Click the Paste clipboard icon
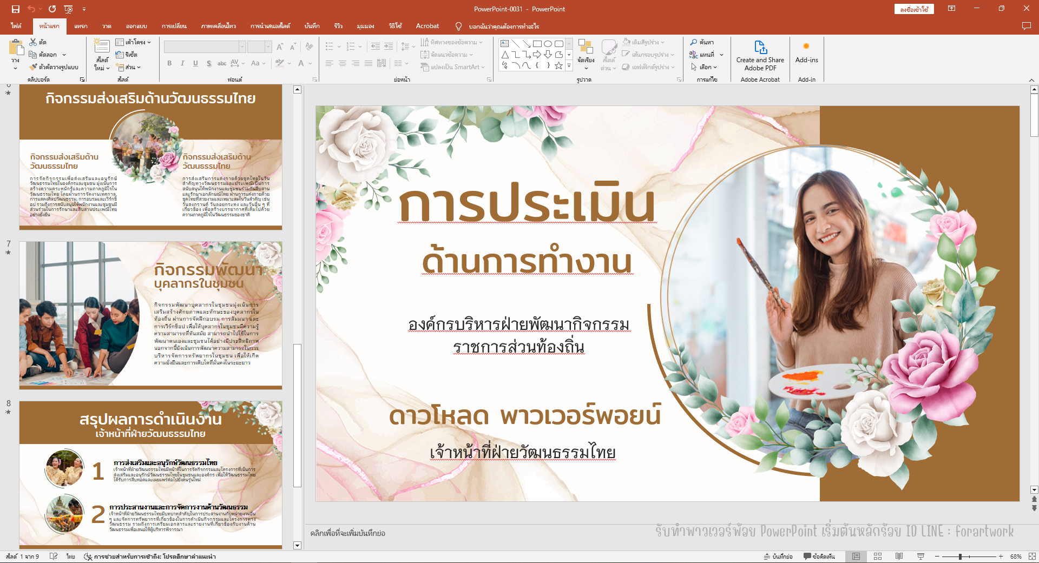The height and width of the screenshot is (563, 1039). [x=16, y=48]
